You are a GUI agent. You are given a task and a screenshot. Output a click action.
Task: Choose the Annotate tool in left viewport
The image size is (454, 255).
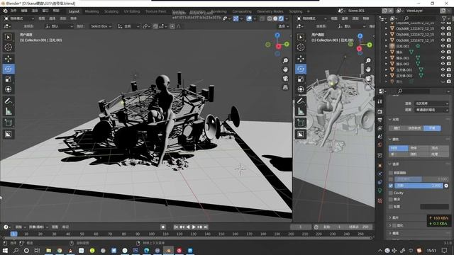pos(8,101)
